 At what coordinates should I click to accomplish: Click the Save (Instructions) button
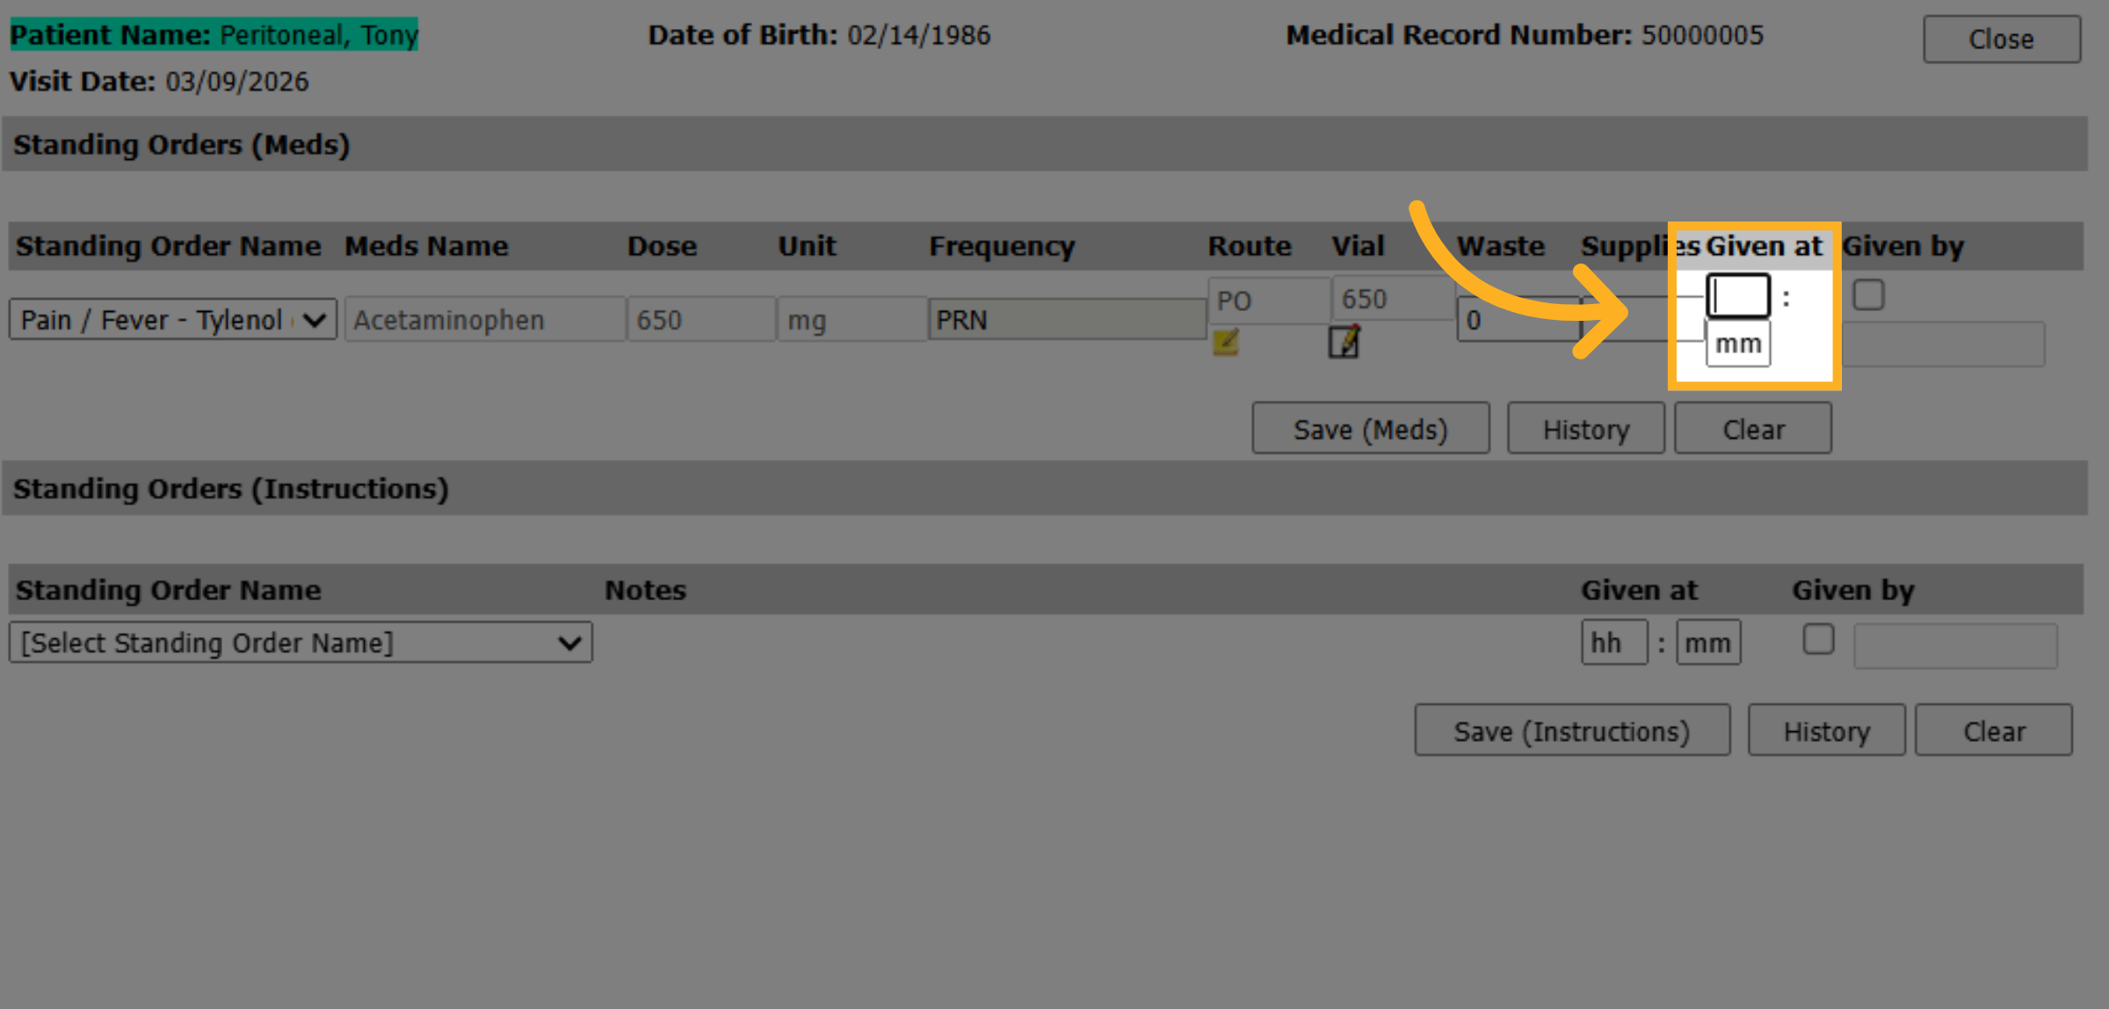[x=1572, y=730]
